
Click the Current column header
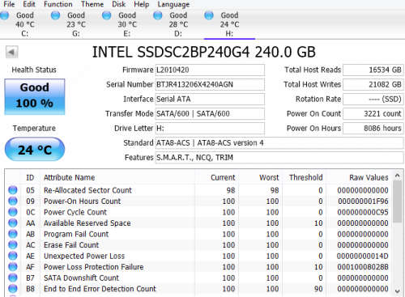pos(217,177)
